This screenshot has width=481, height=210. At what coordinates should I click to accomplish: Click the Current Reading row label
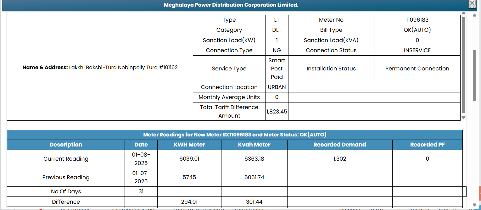66,159
